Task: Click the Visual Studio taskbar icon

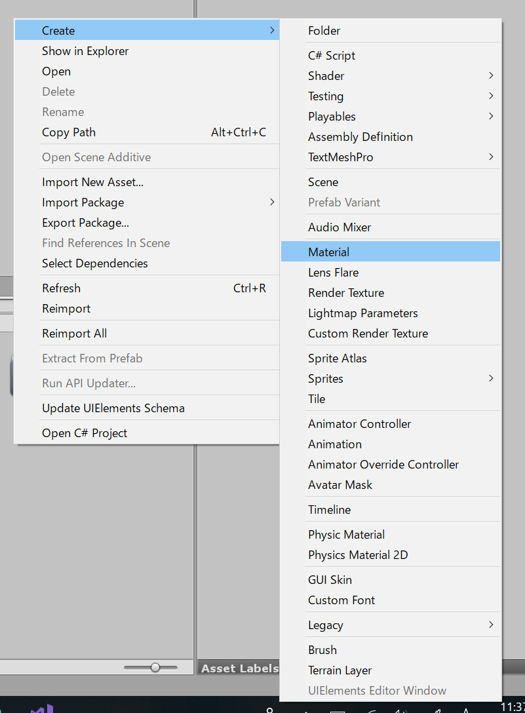Action: pos(41,708)
